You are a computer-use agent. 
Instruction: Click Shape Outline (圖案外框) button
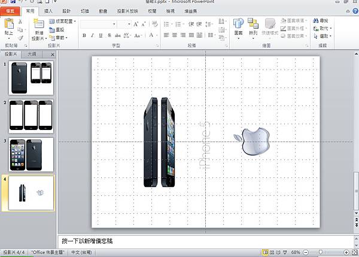point(294,28)
